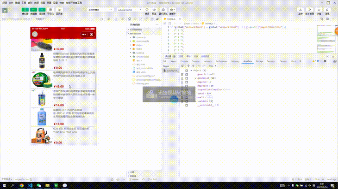Click the Real device debugging icon
Image resolution: width=338 pixels, height=189 pixels.
tap(163, 10)
